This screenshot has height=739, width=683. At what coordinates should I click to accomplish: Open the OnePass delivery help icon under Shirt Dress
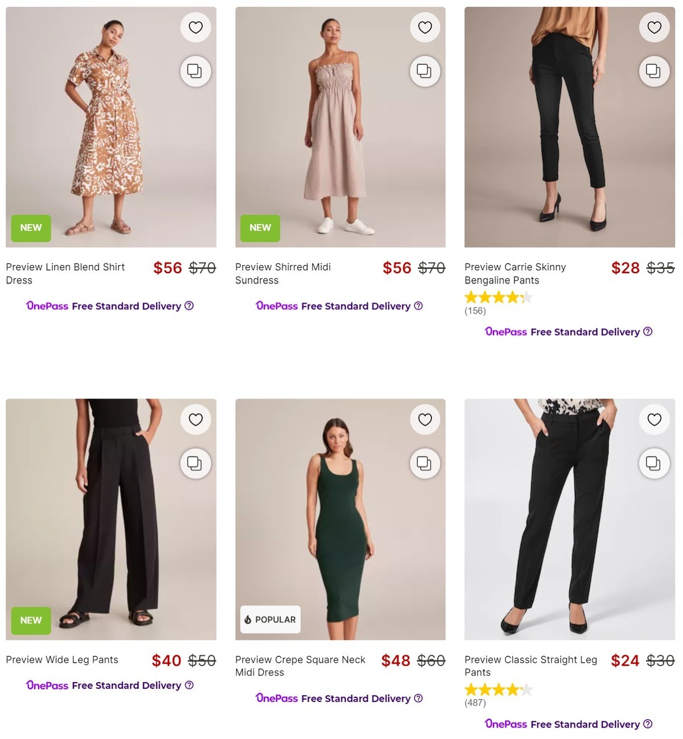point(189,306)
